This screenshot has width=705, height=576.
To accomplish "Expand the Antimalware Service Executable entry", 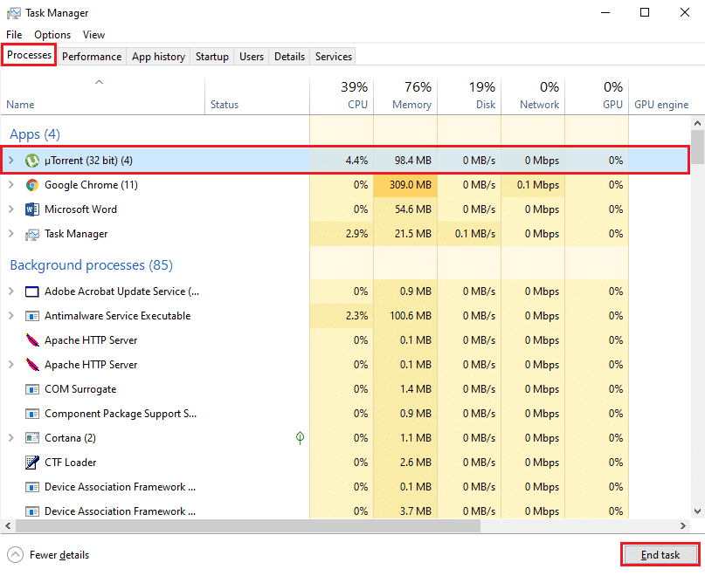I will [x=10, y=316].
